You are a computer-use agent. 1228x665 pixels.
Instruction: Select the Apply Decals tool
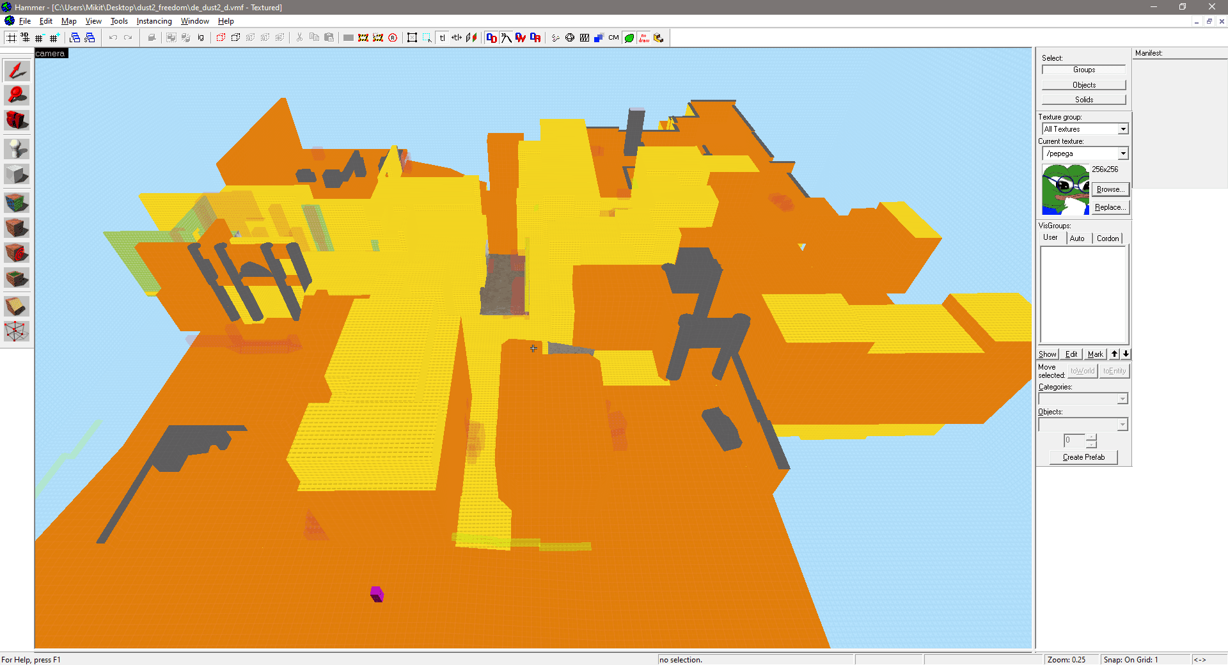click(x=17, y=253)
